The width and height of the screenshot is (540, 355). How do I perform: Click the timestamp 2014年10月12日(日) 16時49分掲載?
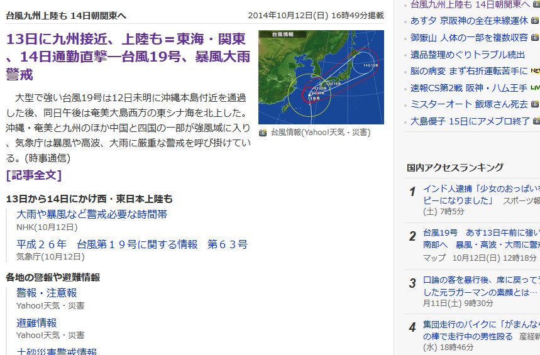[x=316, y=16]
